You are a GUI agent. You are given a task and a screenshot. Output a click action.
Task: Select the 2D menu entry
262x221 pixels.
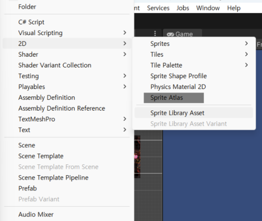click(x=67, y=44)
